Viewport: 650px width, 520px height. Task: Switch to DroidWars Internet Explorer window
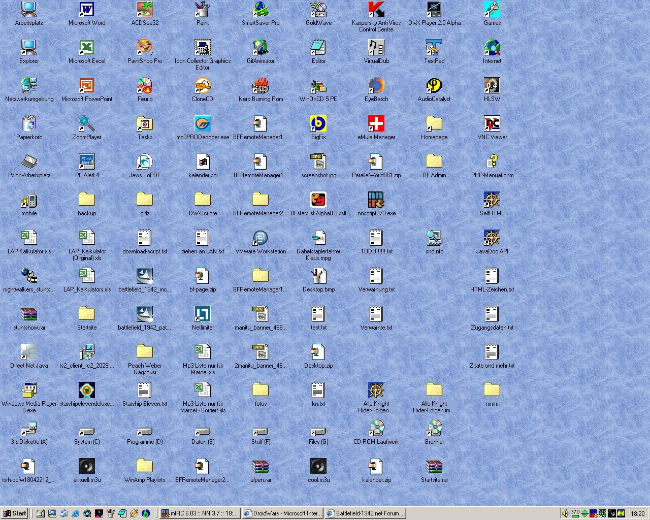pyautogui.click(x=282, y=513)
